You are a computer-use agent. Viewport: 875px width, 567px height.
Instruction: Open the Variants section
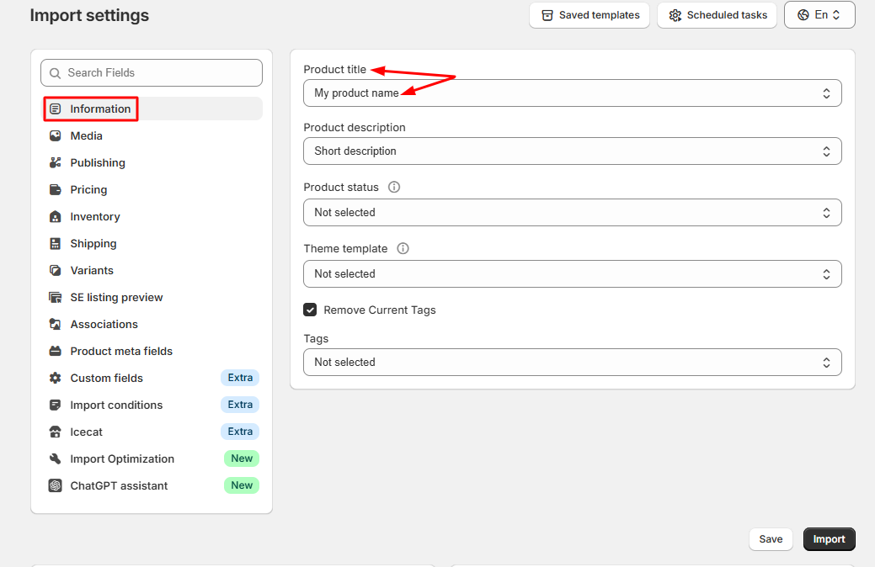(x=152, y=270)
